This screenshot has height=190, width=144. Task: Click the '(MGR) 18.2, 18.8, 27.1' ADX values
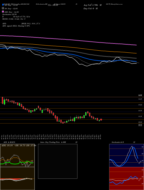pos(31,24)
